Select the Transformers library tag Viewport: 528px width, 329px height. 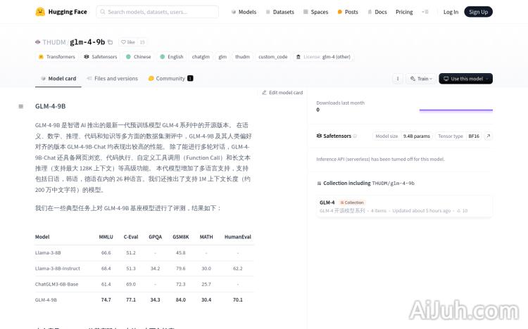click(x=56, y=57)
